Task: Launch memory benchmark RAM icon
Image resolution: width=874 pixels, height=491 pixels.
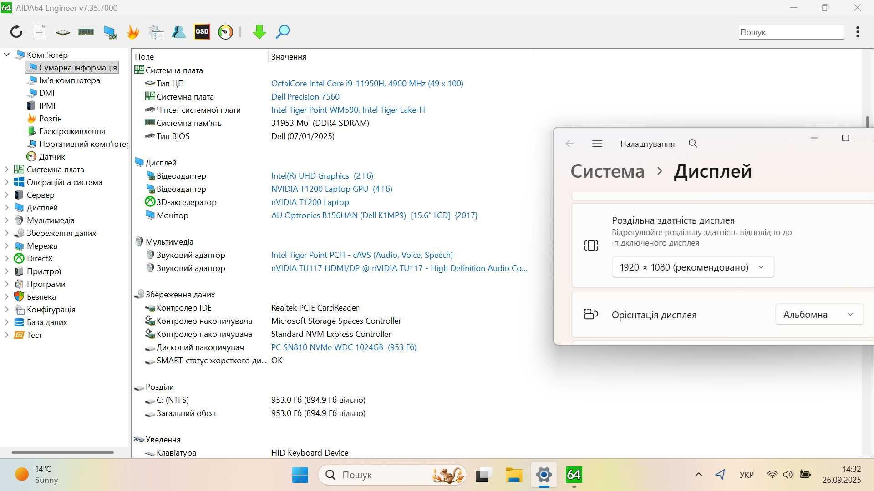Action: [x=86, y=32]
